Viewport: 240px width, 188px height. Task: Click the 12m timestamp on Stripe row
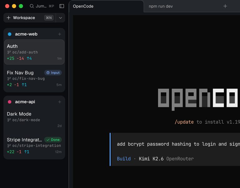point(58,152)
